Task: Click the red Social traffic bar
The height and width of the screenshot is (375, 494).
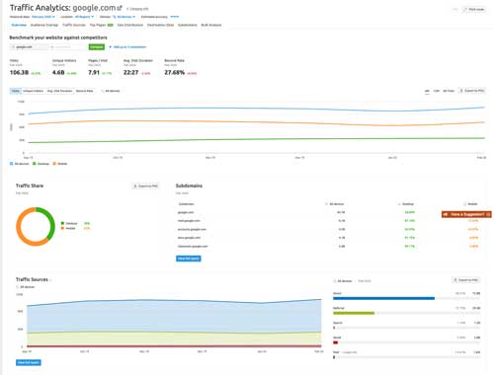Action: 335,342
